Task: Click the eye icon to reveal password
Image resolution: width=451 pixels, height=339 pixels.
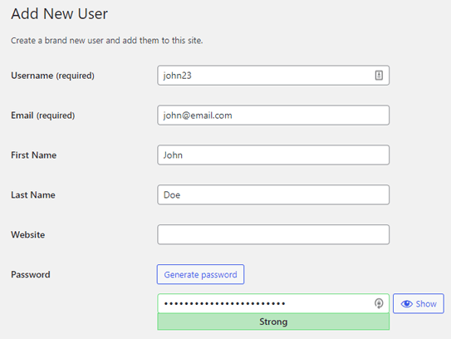Action: pos(407,304)
